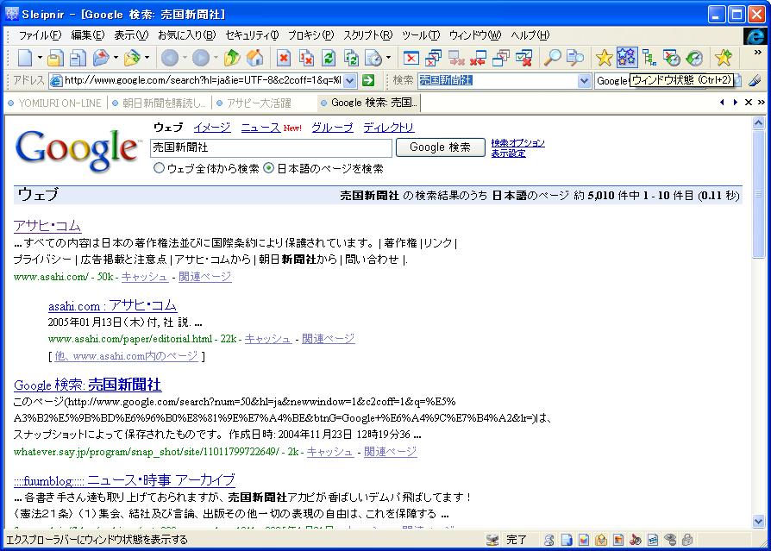This screenshot has height=551, width=771.
Task: Open the お気に入り(B) menu
Action: click(x=187, y=35)
